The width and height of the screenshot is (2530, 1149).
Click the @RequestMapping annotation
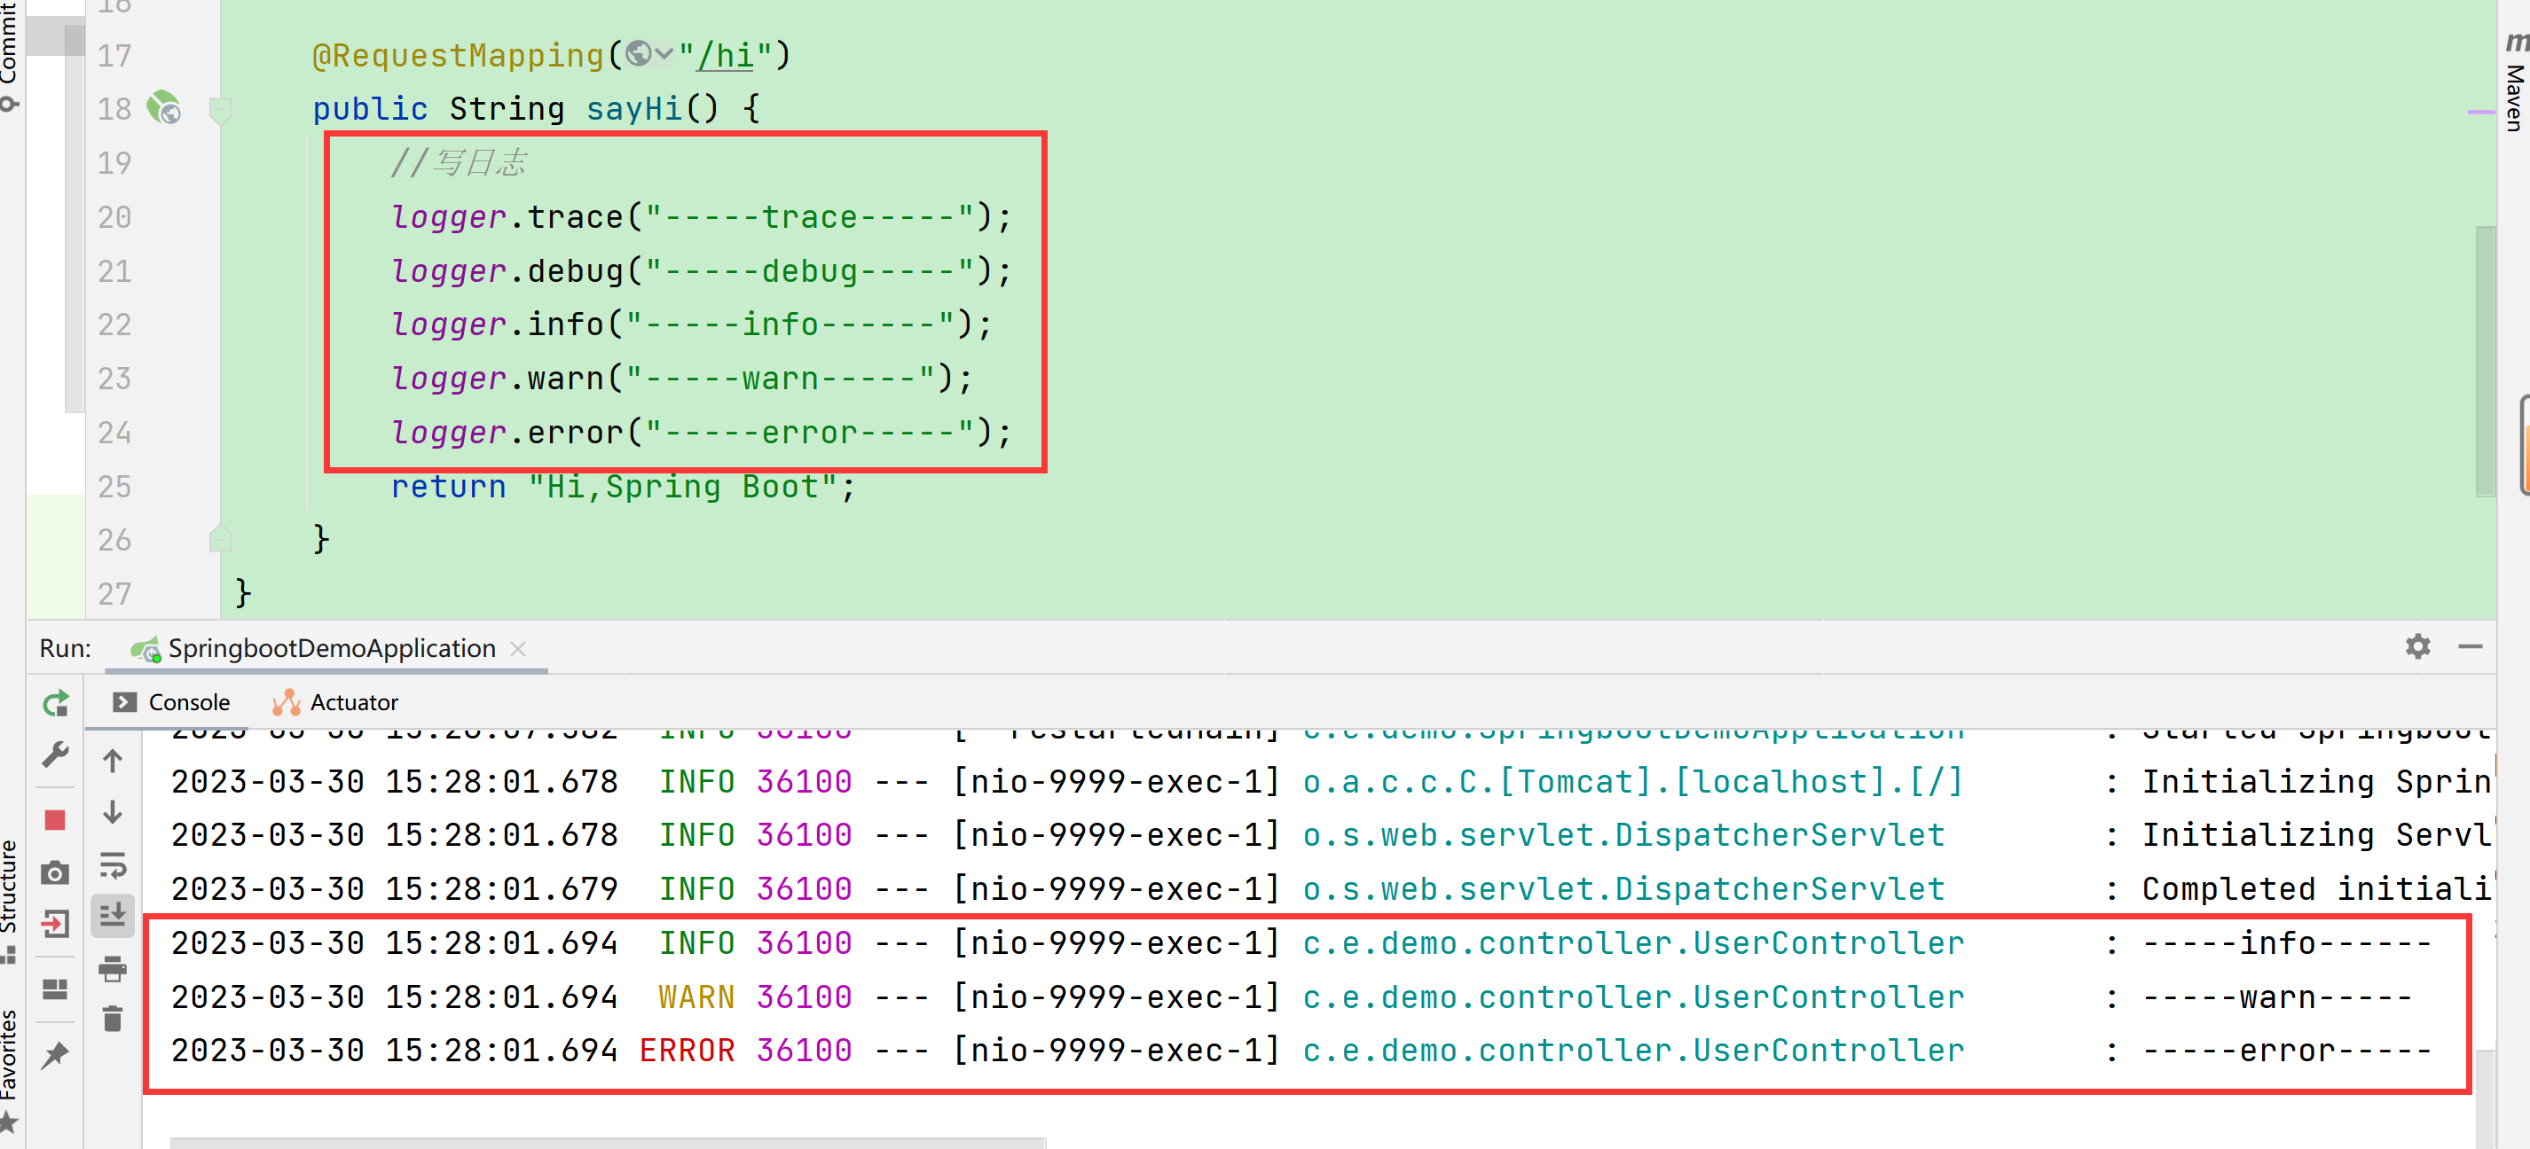pos(457,56)
